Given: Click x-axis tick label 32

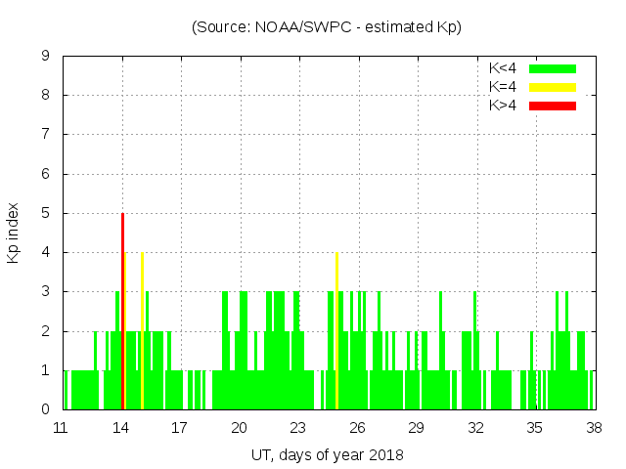Looking at the screenshot, I should 475,427.
